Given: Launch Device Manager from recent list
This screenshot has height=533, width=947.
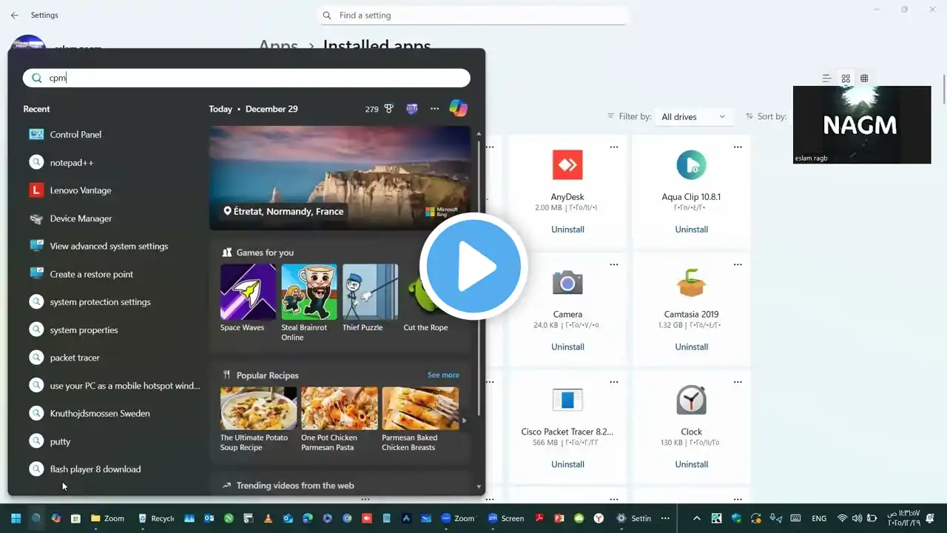Looking at the screenshot, I should click(81, 218).
